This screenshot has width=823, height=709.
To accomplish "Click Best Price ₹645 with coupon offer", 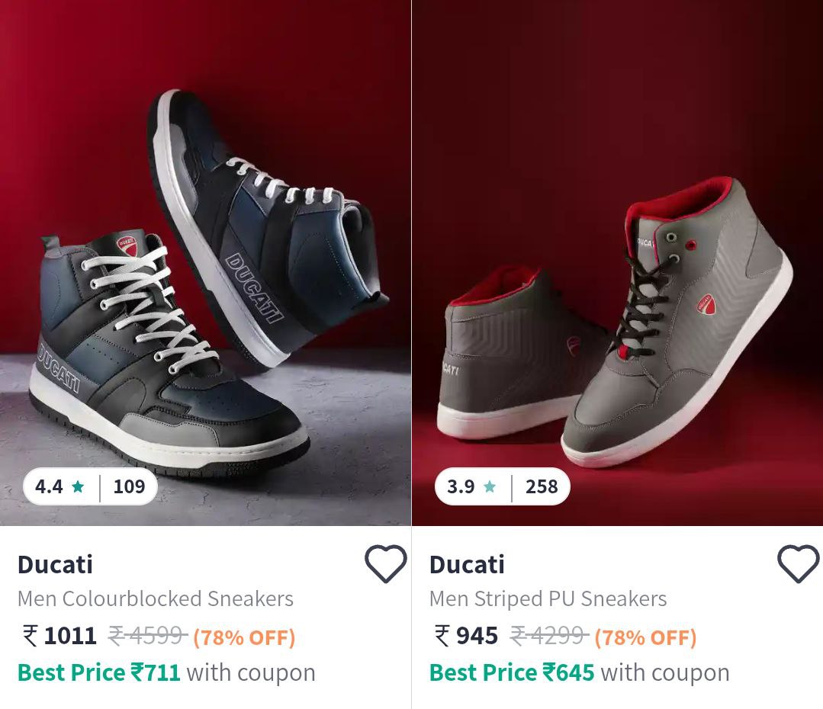I will [x=577, y=672].
